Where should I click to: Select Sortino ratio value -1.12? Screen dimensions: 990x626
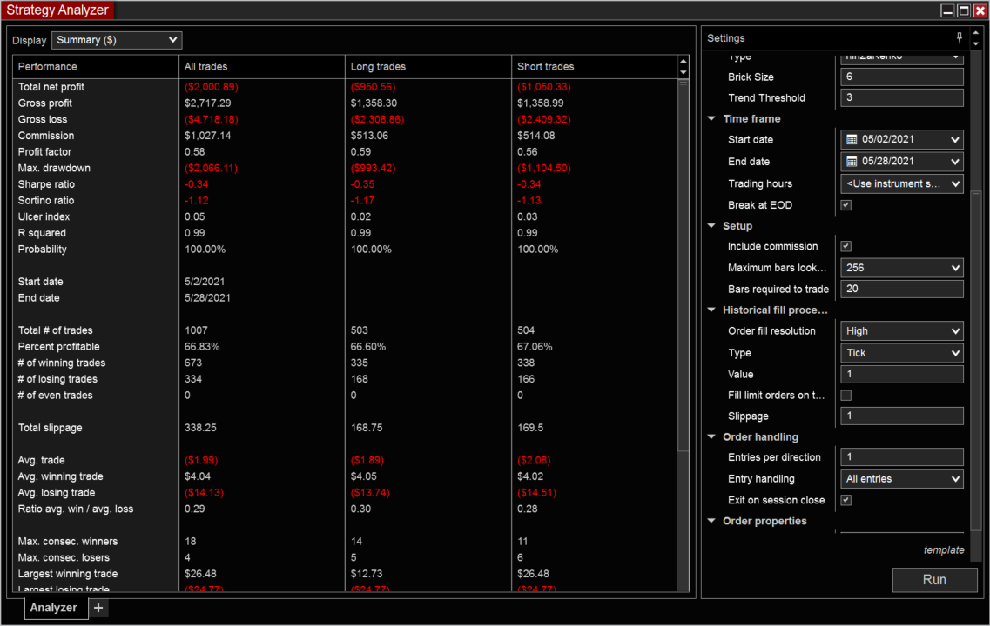click(197, 201)
